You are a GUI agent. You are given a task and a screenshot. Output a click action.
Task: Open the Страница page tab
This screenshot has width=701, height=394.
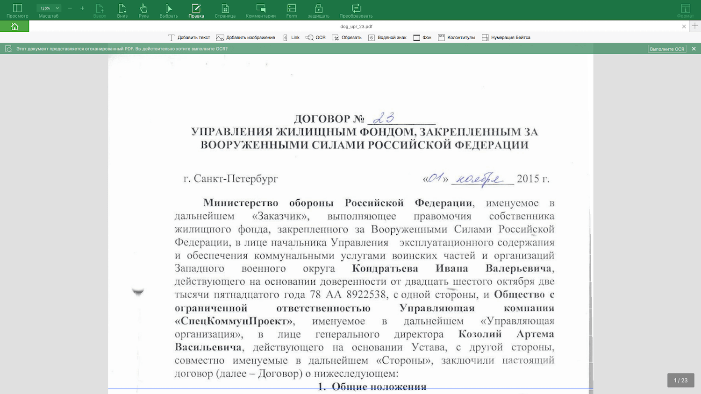[x=225, y=11]
